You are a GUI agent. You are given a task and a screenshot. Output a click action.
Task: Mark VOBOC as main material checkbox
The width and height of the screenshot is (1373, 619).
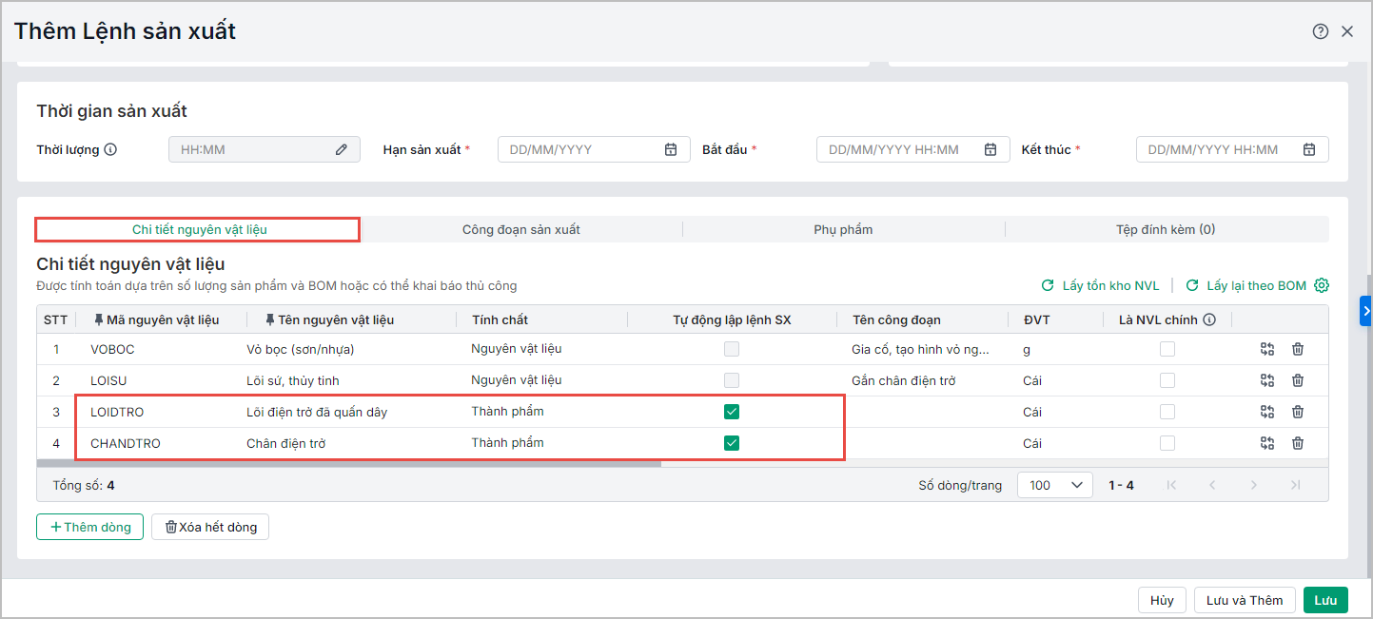click(x=1167, y=349)
